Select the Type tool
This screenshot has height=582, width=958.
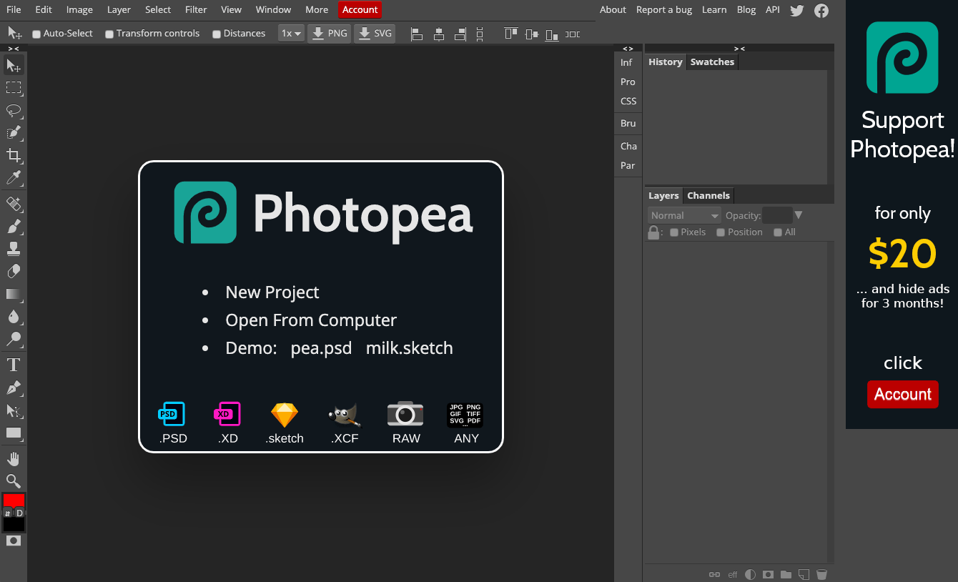click(14, 365)
